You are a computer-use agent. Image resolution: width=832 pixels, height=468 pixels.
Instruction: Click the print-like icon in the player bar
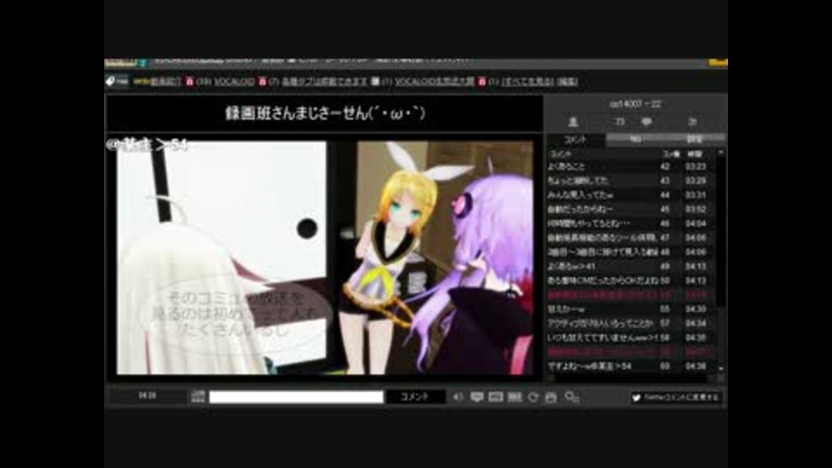point(551,397)
